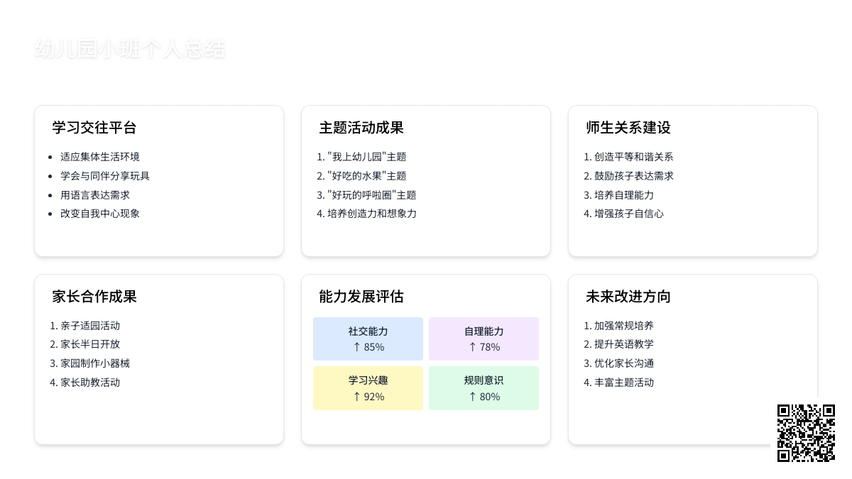Click list item 创造平等和谐关系
Image resolution: width=852 pixels, height=479 pixels.
click(x=634, y=157)
